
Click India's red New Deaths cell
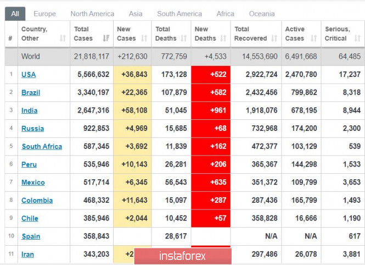(210, 111)
